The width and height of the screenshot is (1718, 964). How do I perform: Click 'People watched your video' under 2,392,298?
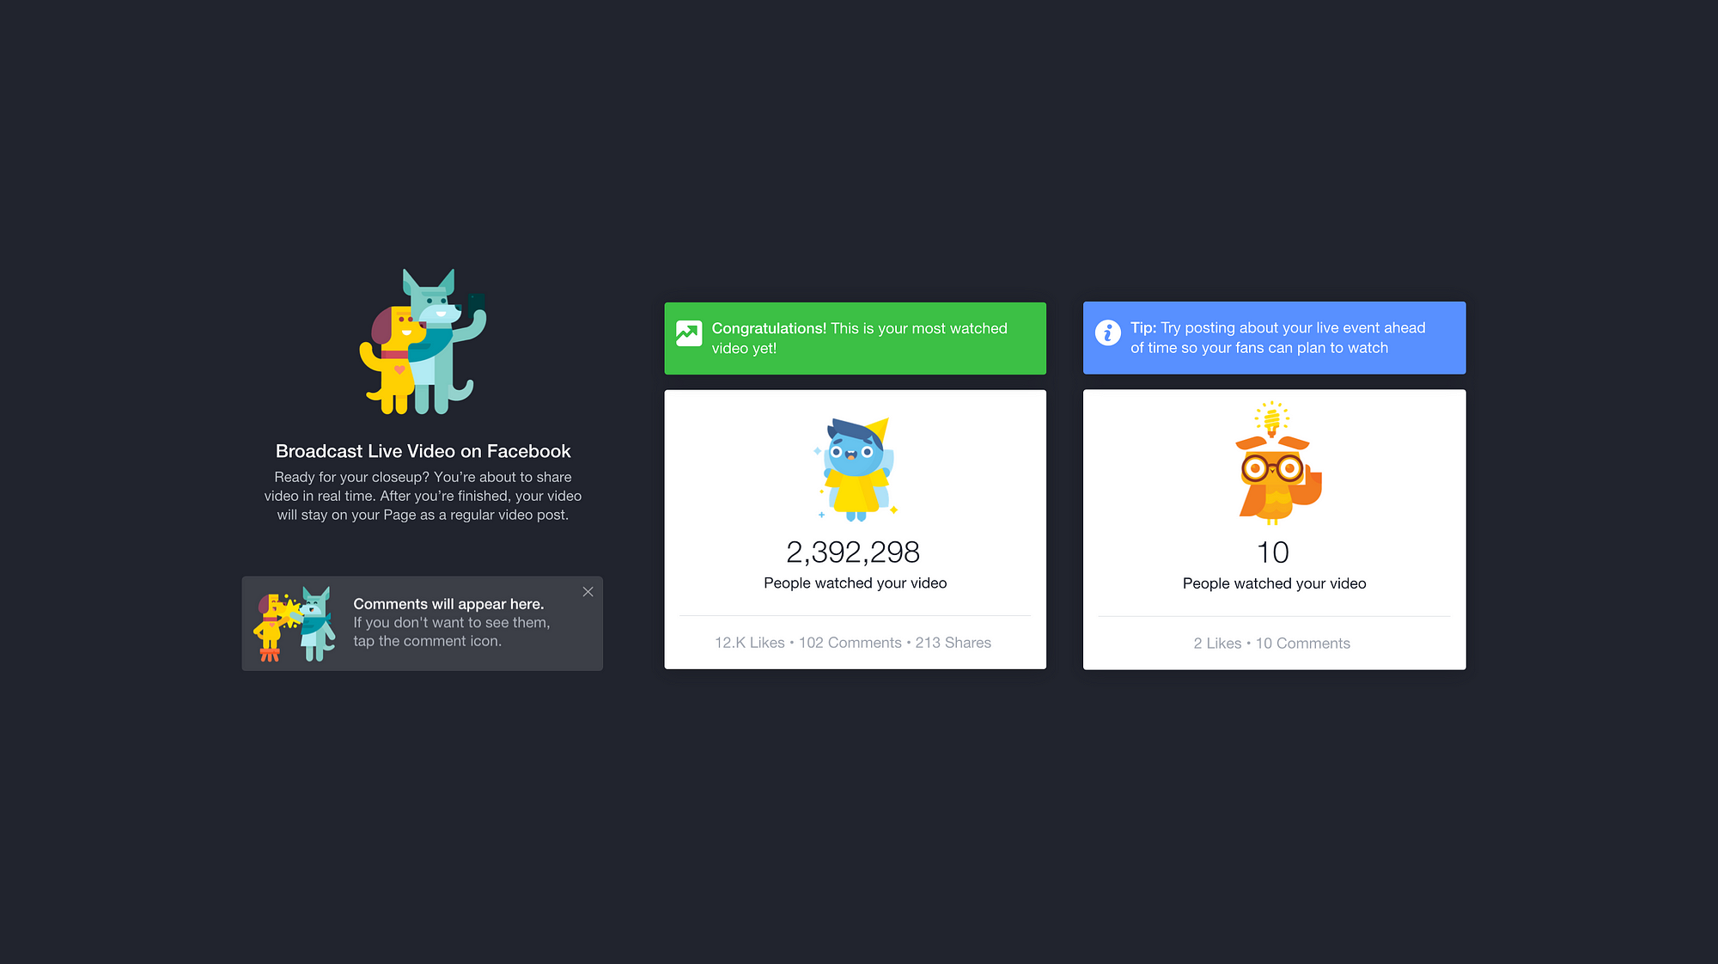click(x=855, y=583)
